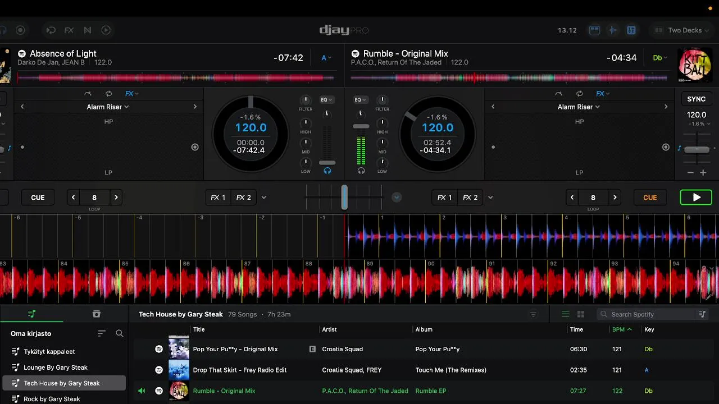The image size is (719, 404).
Task: Click deck 2 HIGH knob
Action: (382, 123)
